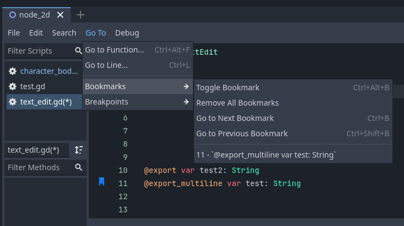Close the node_2d scene tab
The image size is (404, 226).
(x=61, y=15)
